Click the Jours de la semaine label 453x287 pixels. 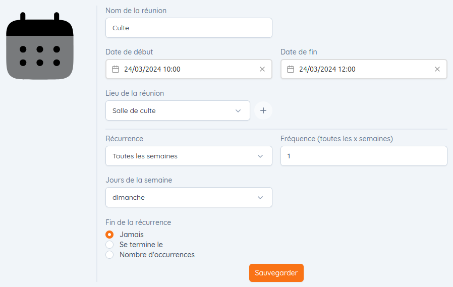(x=139, y=180)
